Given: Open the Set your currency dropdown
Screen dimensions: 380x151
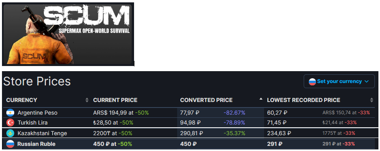Looking at the screenshot, I should [339, 81].
